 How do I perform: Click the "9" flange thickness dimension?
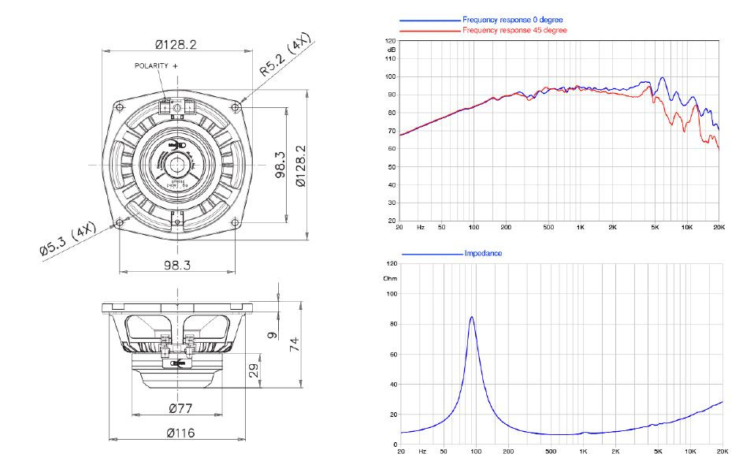(x=273, y=335)
